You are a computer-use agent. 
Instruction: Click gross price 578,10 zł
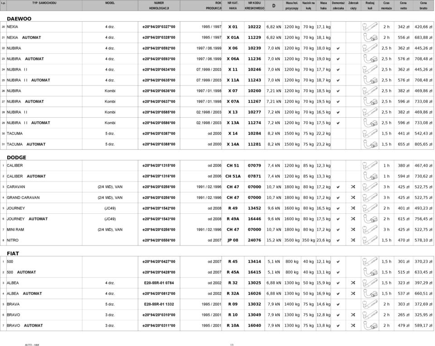(x=423, y=240)
